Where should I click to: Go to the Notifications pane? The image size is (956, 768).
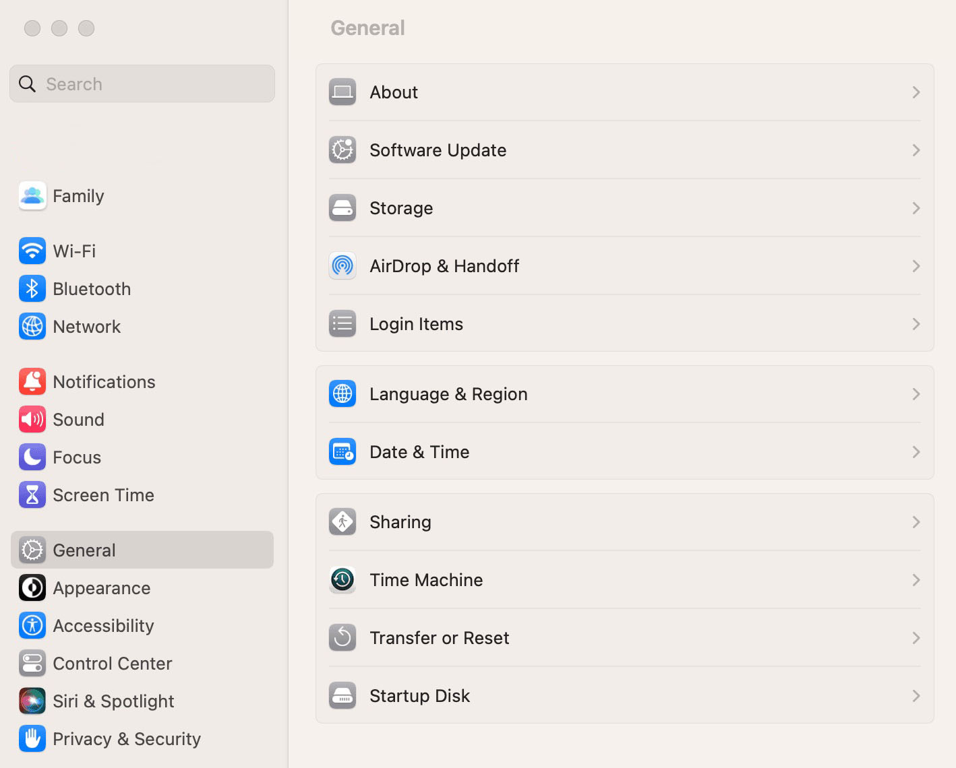click(x=142, y=382)
